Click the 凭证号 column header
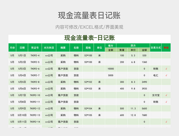Image resolution: width=179 pixels, height=136 pixels. coord(35,47)
